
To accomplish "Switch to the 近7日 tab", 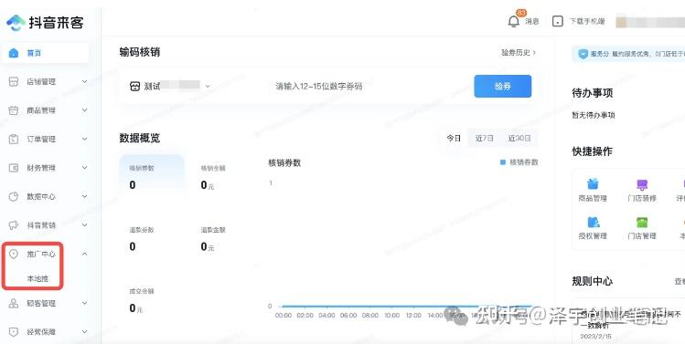I will coord(485,138).
